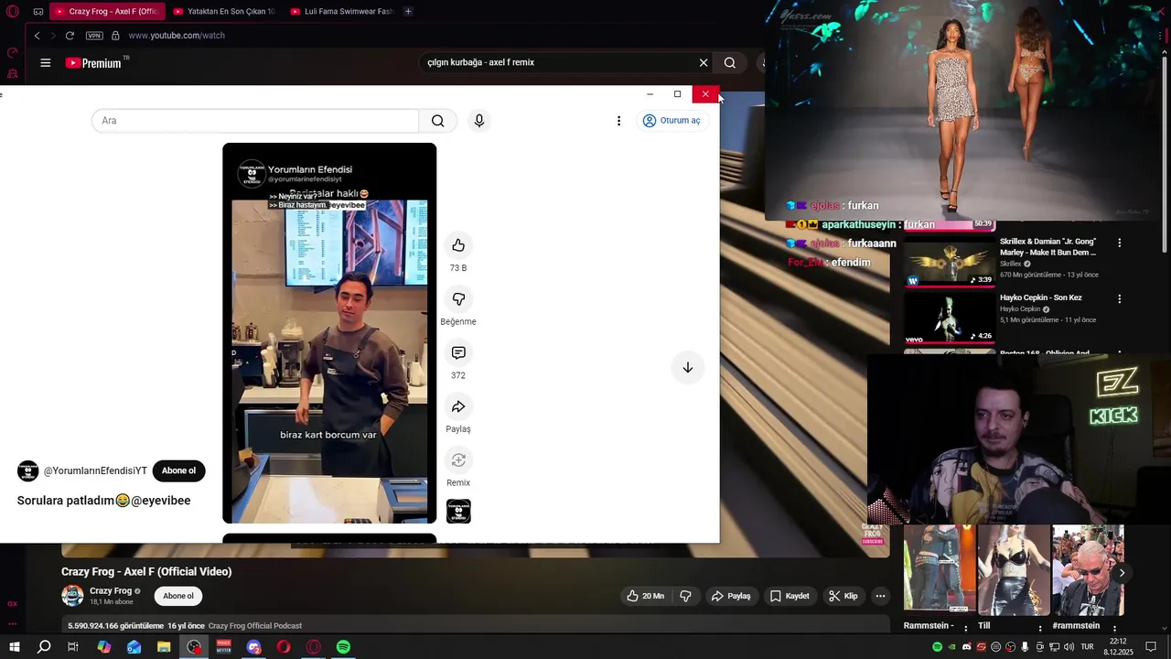Screen dimensions: 1171x659
Task: Subscribe to Crazy Frog with Abone ol
Action: tap(178, 596)
